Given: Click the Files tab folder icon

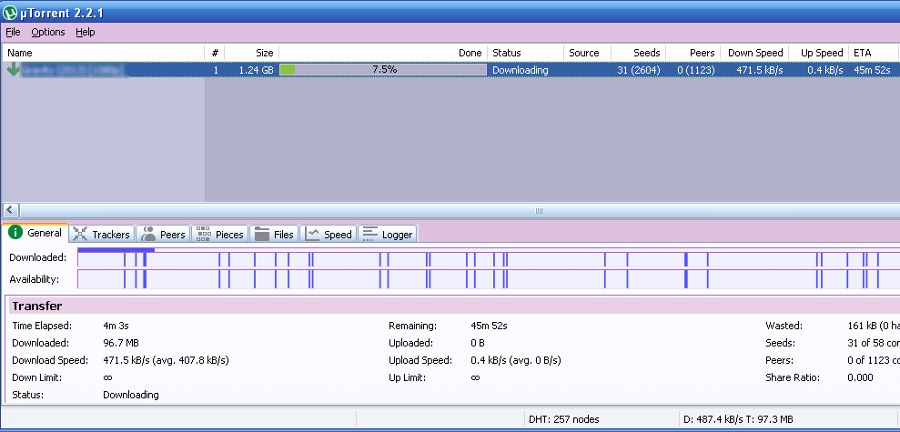Looking at the screenshot, I should pyautogui.click(x=262, y=234).
